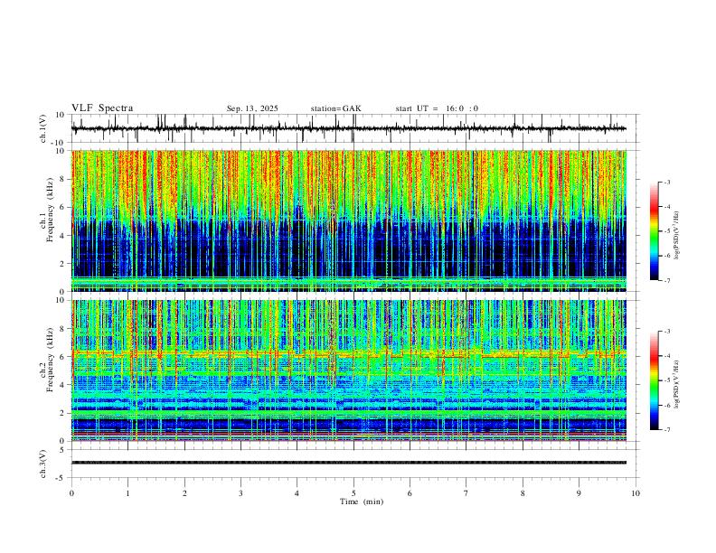This screenshot has width=716, height=553.
Task: Click the "8" kHz tick on ch.2 frequency axis
Action: pyautogui.click(x=63, y=329)
